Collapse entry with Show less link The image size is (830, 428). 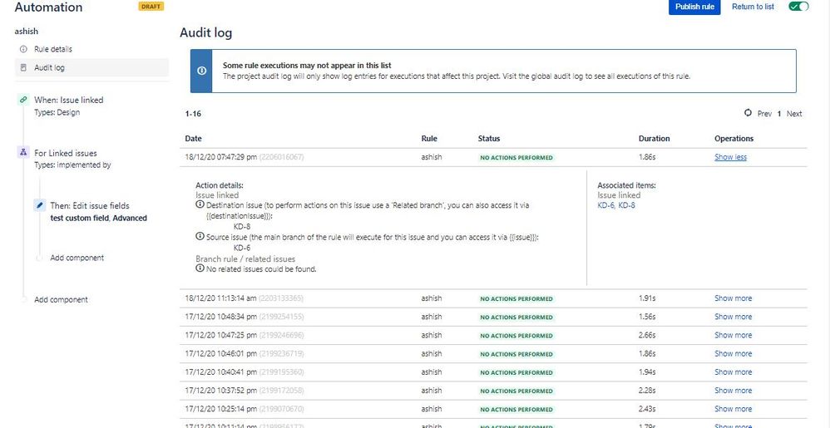click(730, 157)
